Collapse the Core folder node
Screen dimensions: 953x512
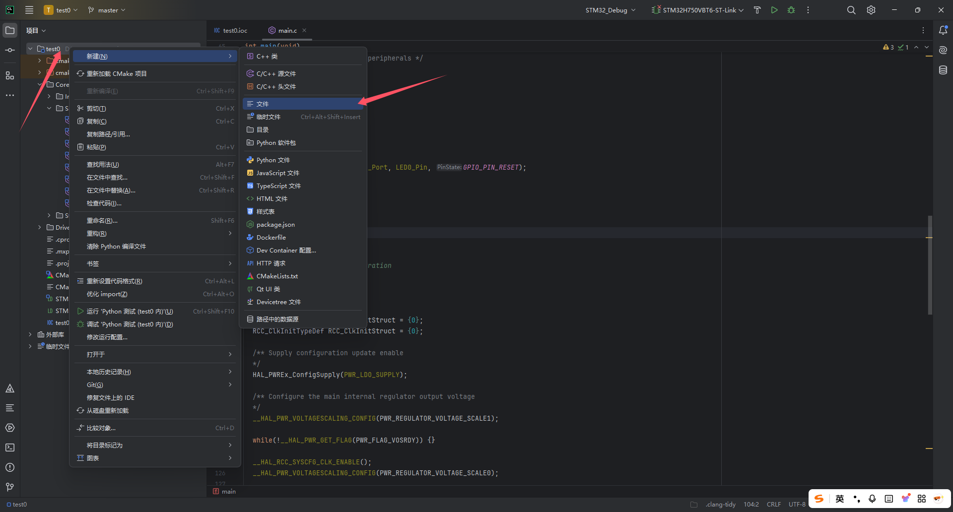pyautogui.click(x=40, y=84)
